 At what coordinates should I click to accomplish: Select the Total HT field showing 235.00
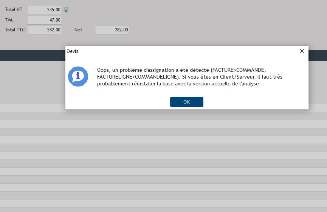tap(45, 10)
